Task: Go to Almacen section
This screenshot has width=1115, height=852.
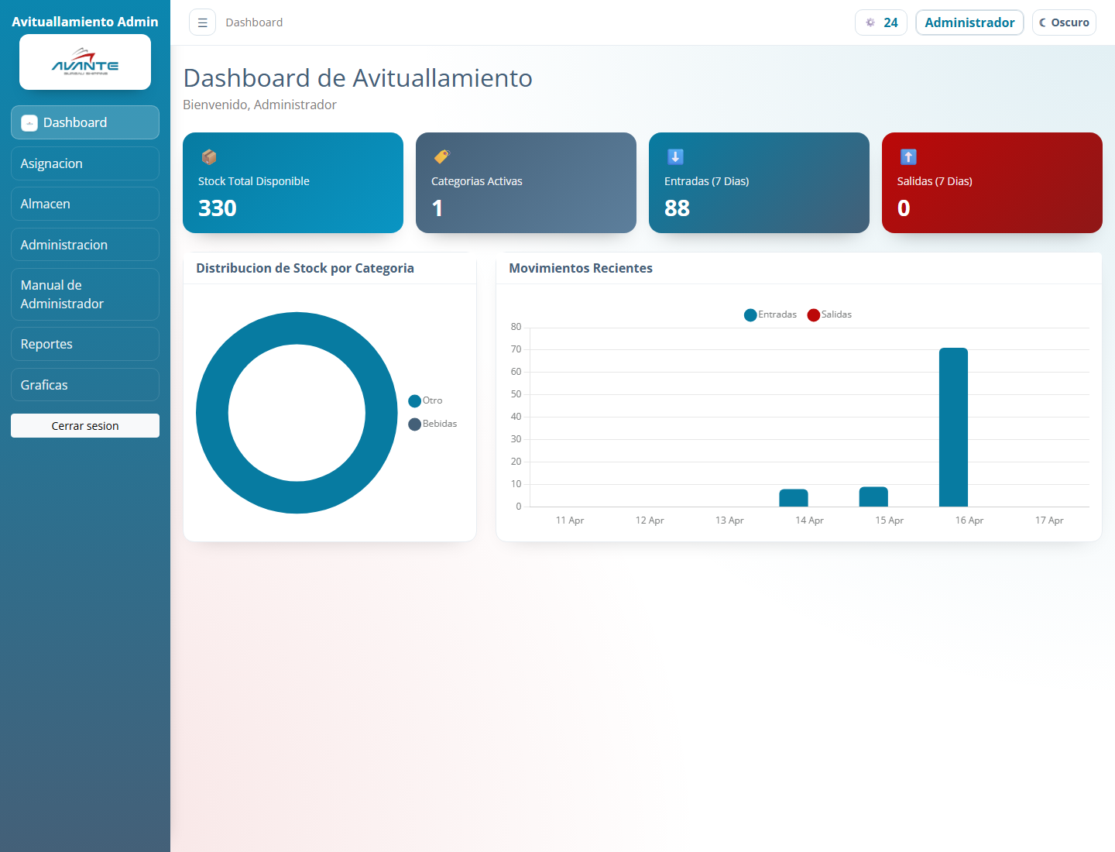Action: (85, 204)
